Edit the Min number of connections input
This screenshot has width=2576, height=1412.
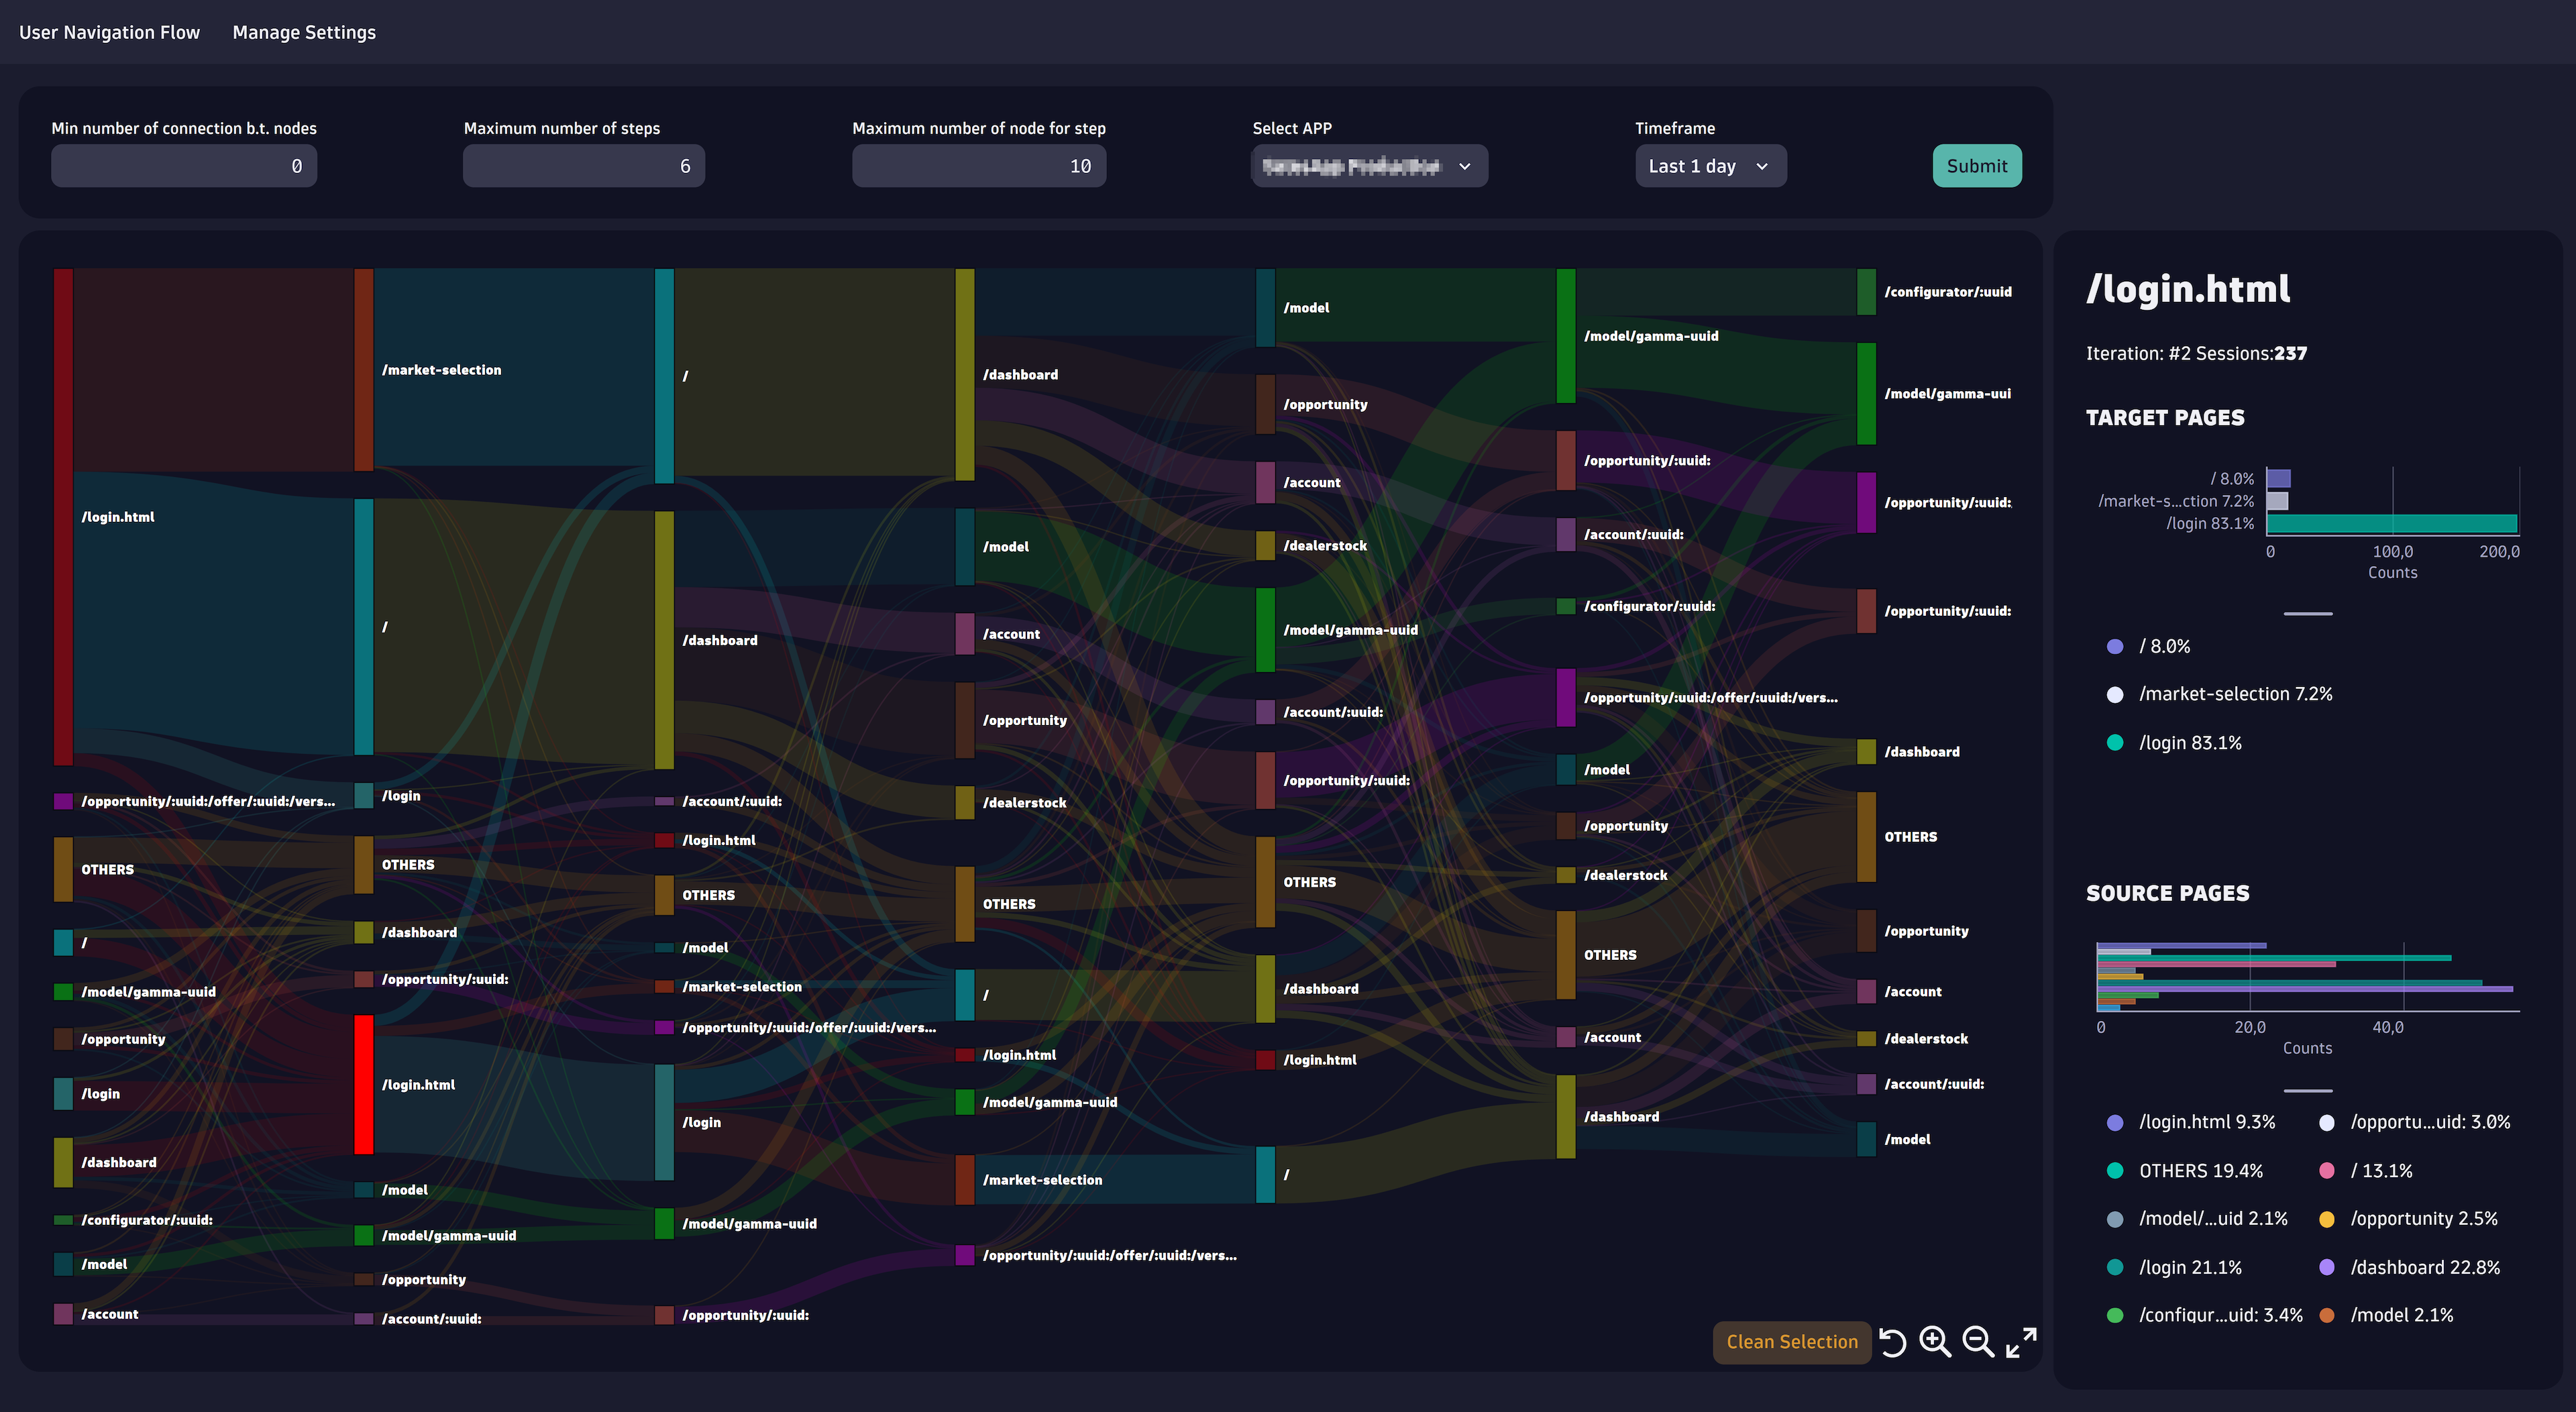pos(184,165)
